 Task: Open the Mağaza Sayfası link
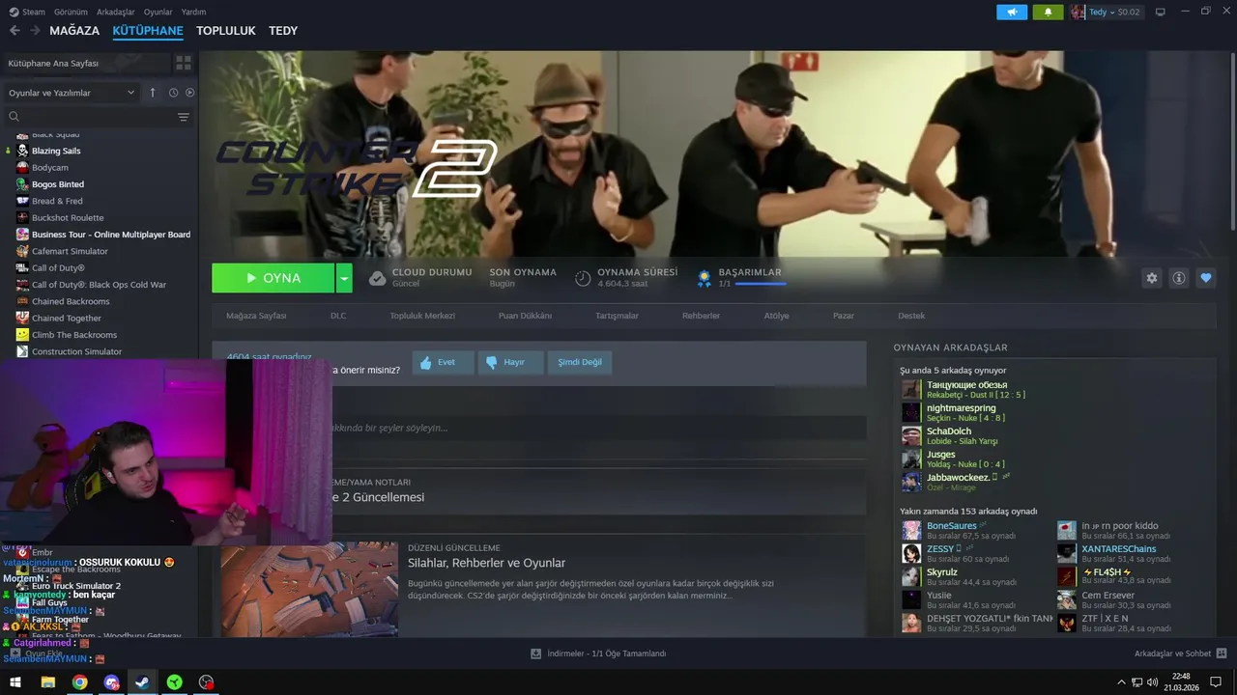click(x=256, y=316)
